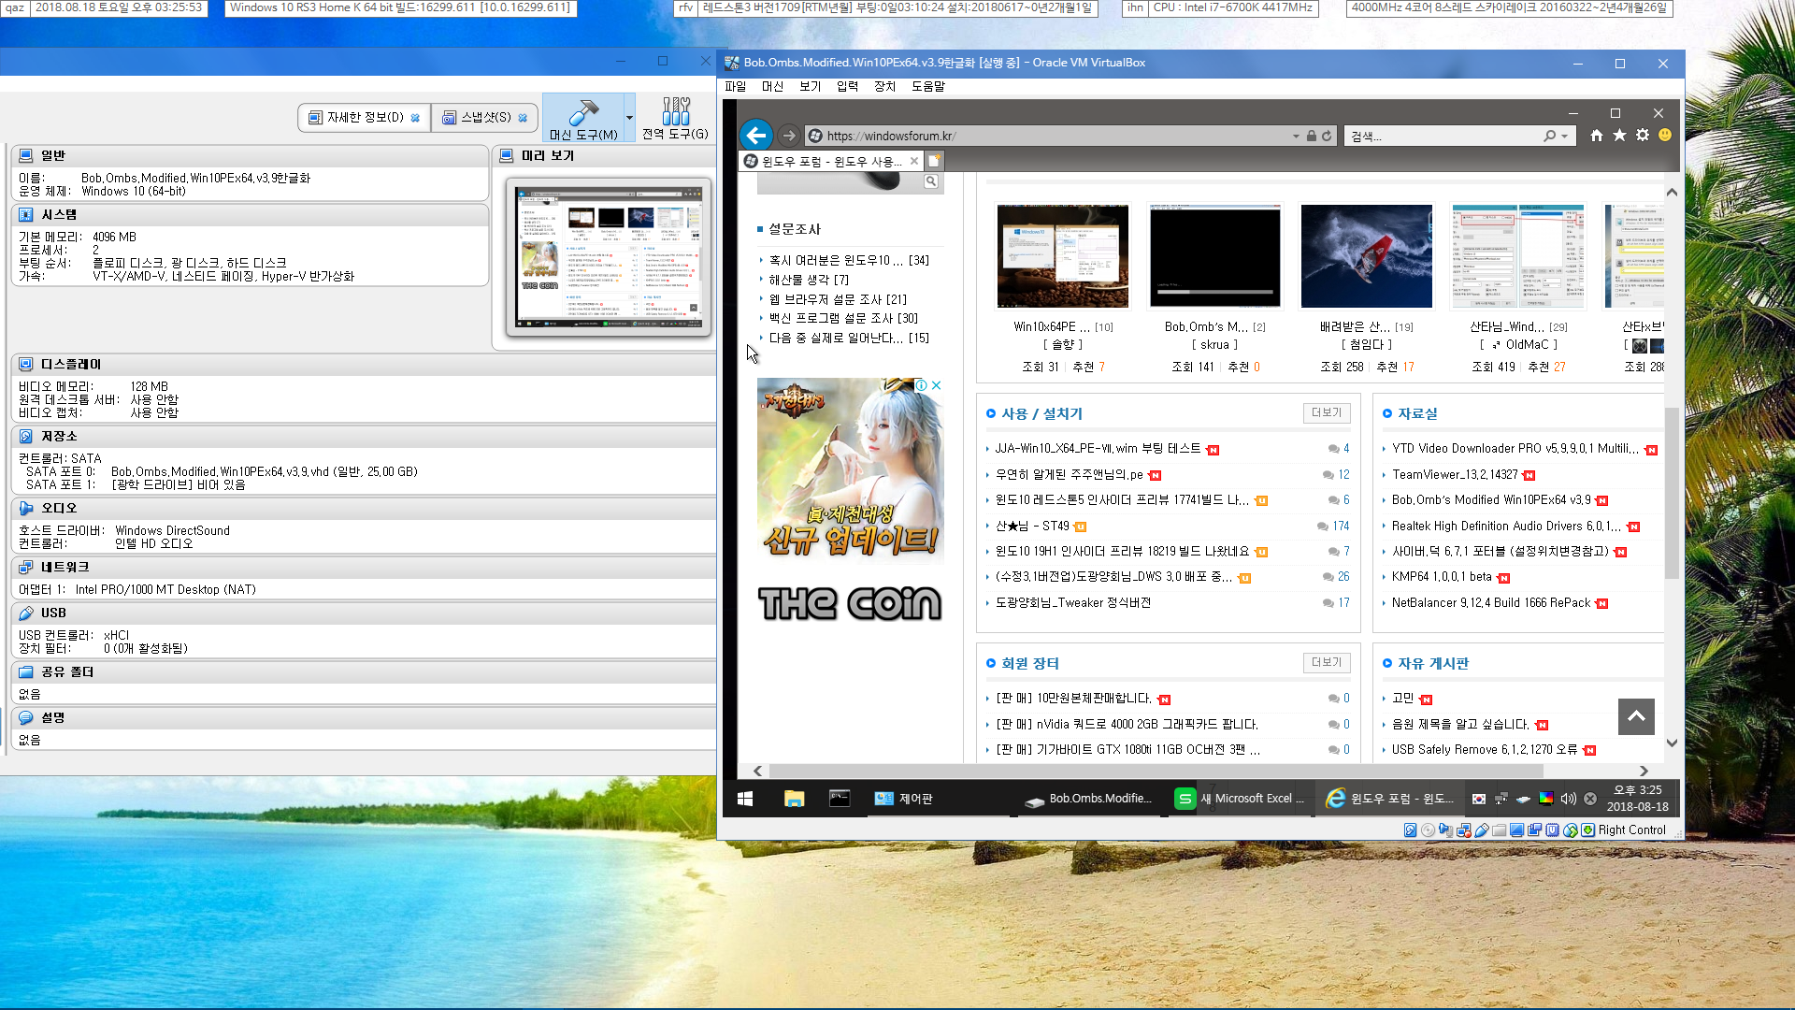Image resolution: width=1795 pixels, height=1010 pixels.
Task: Go back in the Internet Explorer browser
Action: tap(756, 136)
